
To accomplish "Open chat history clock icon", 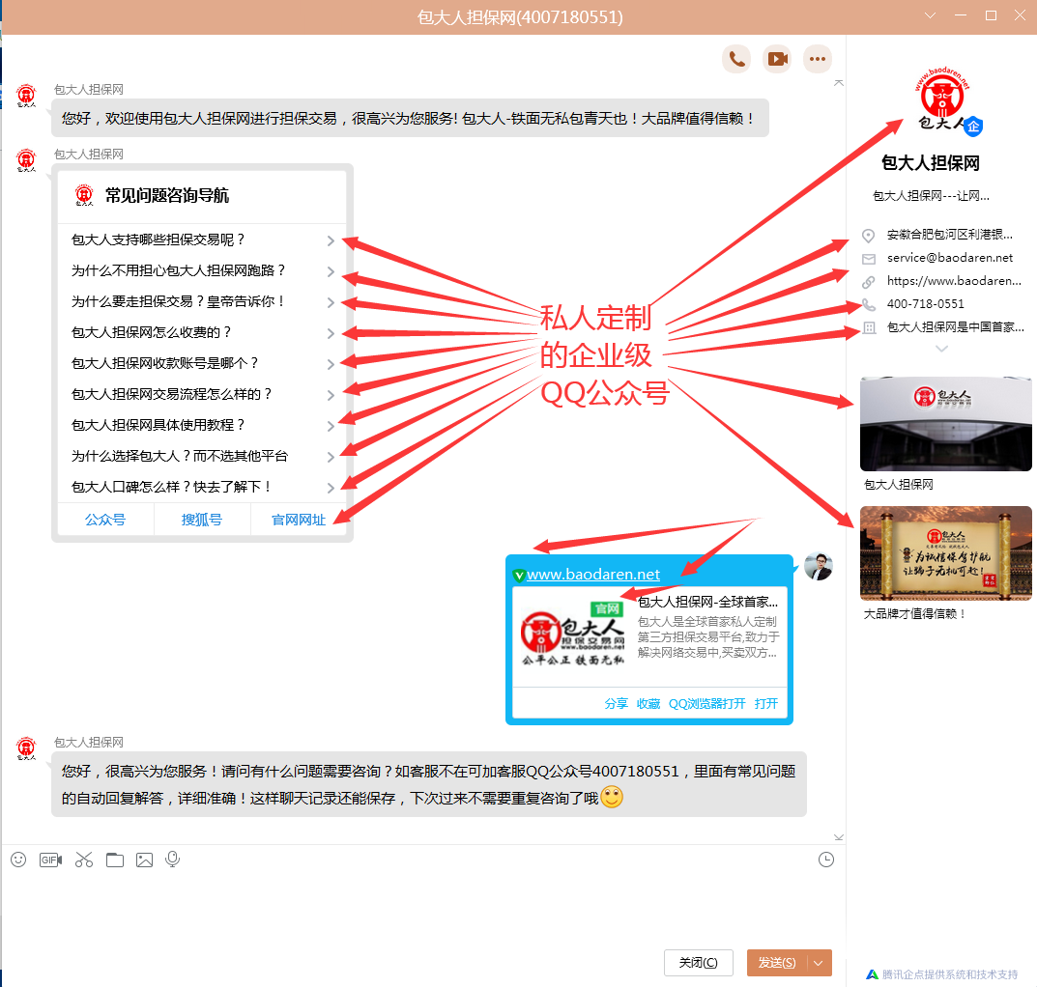I will point(825,860).
